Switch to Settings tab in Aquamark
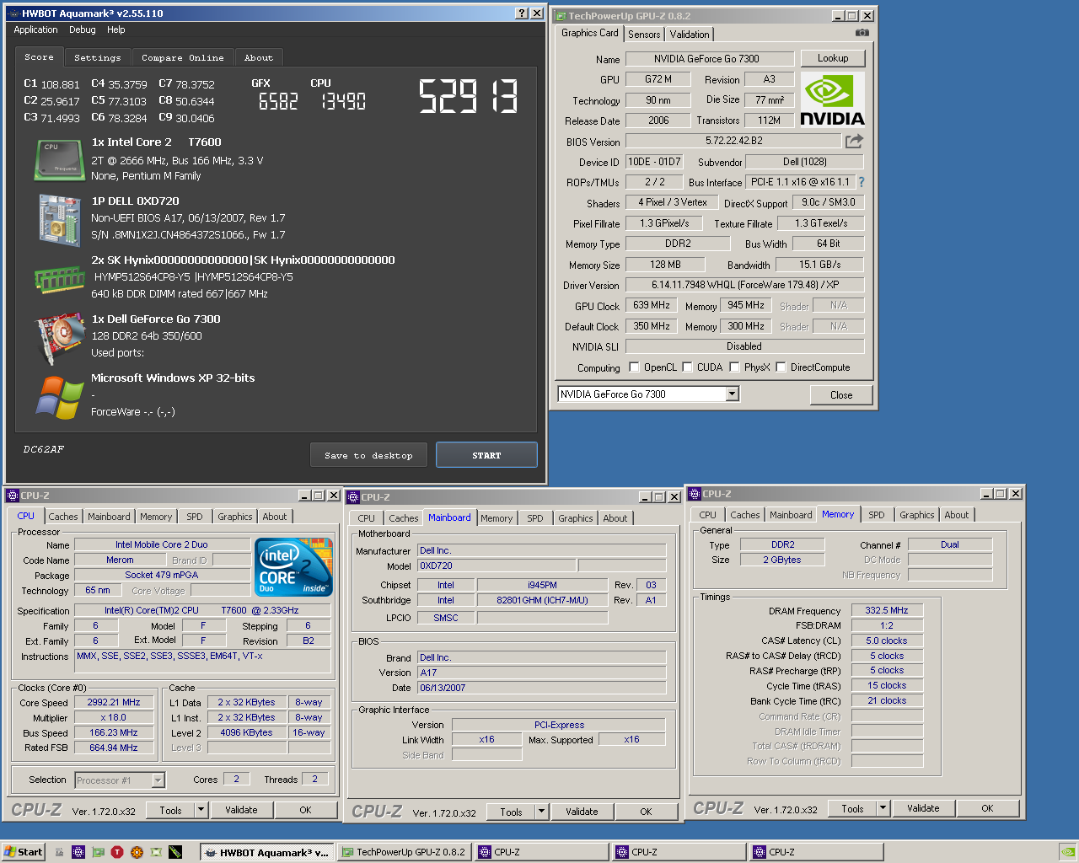Screen dimensions: 1079x863 pyautogui.click(x=97, y=58)
